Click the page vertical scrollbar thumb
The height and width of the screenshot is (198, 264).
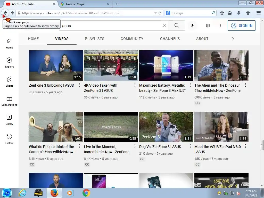(x=262, y=145)
